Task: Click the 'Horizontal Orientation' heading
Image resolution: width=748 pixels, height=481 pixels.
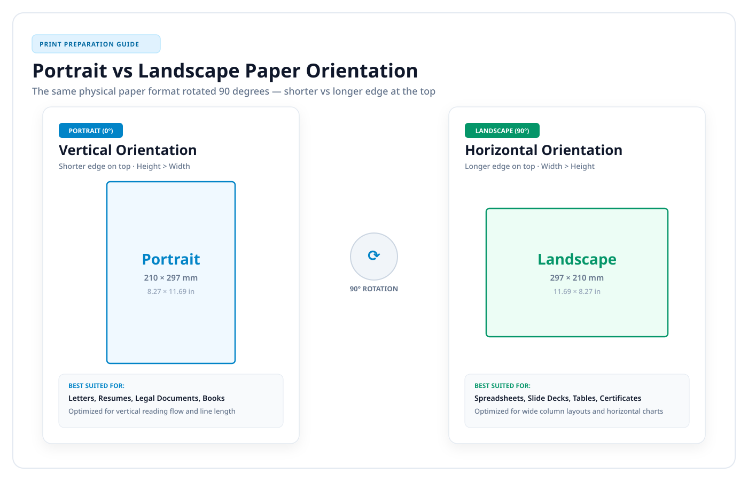Action: [x=543, y=150]
